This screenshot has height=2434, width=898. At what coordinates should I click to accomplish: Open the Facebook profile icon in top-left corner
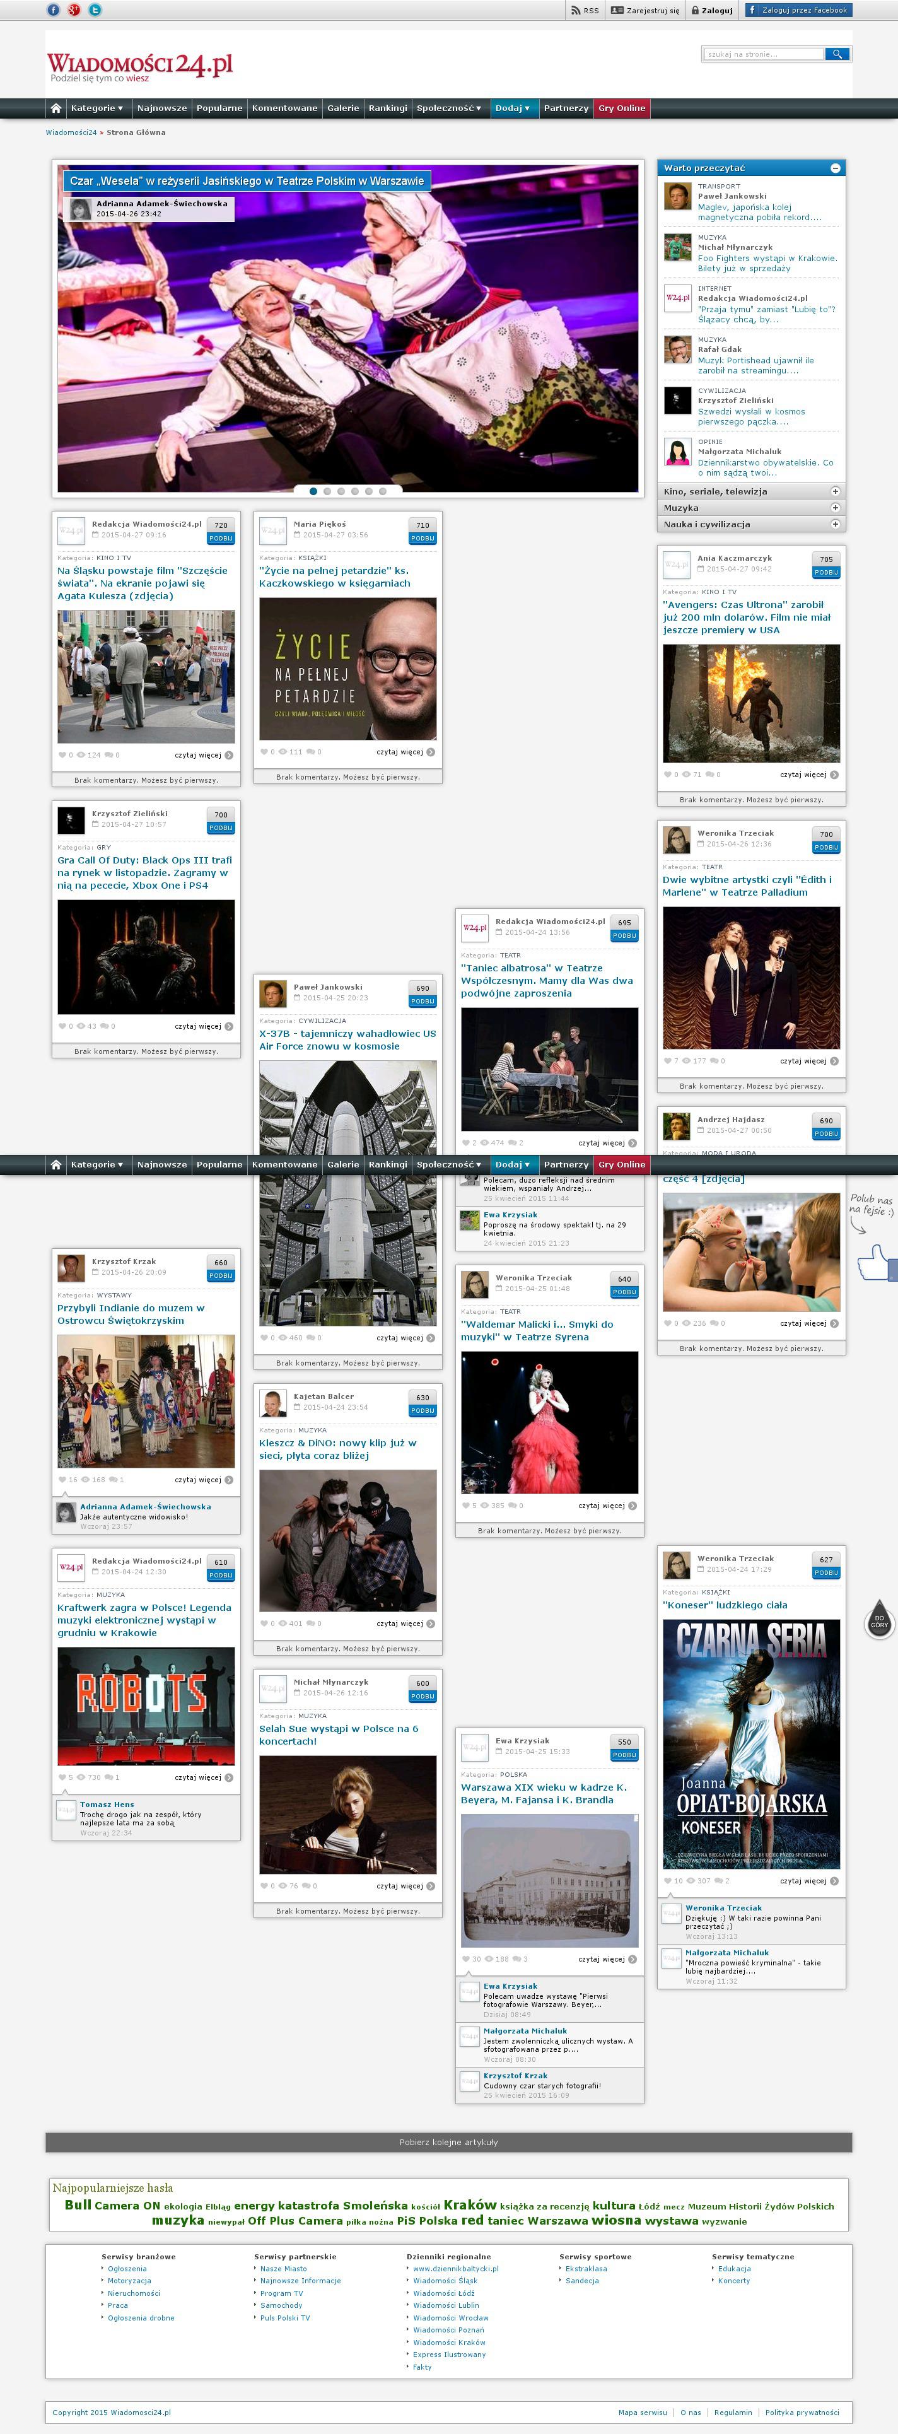pos(53,10)
